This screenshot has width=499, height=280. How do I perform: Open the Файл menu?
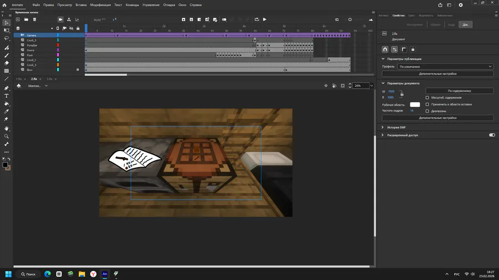[36, 5]
